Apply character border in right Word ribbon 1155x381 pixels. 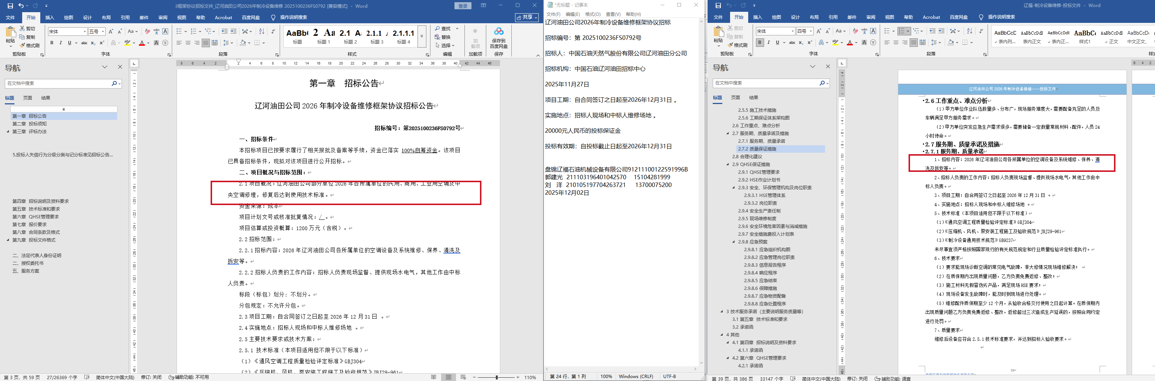click(x=873, y=31)
